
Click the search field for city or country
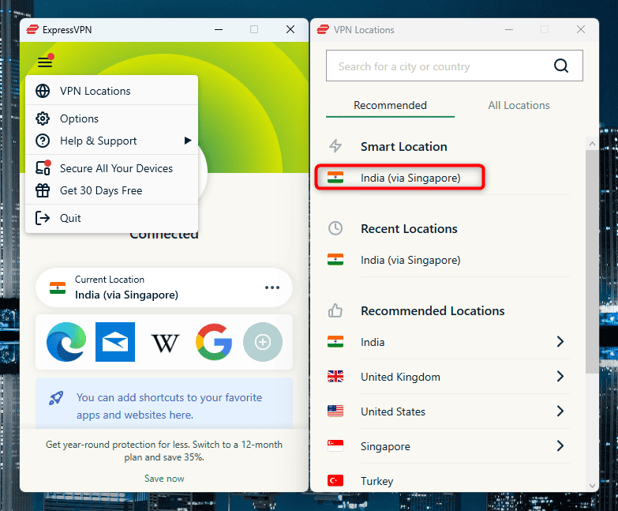click(x=455, y=66)
